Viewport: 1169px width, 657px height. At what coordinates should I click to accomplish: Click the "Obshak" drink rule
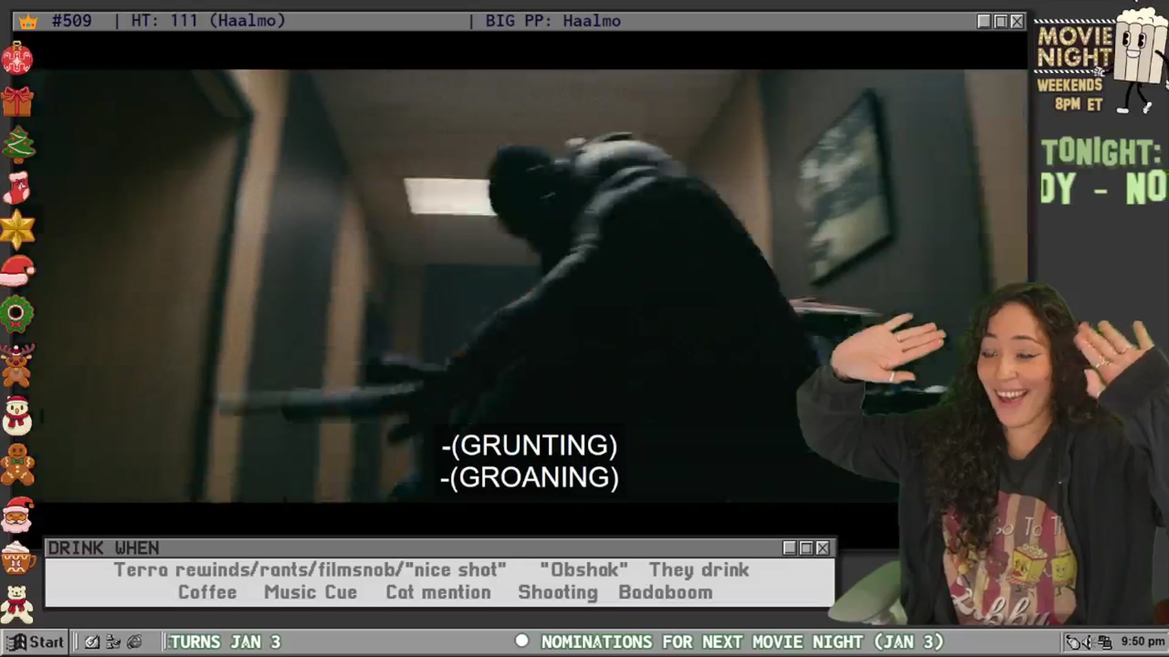[583, 570]
